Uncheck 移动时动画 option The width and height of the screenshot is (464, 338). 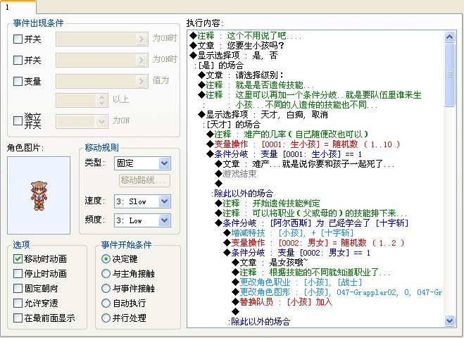coord(18,258)
